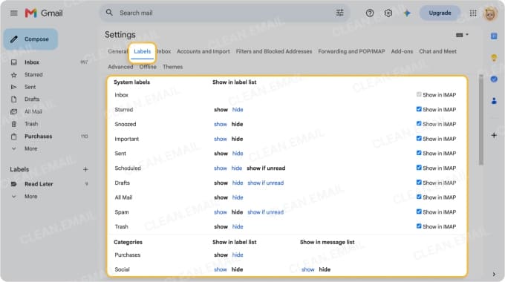Switch to the General settings tab
This screenshot has width=505, height=282.
click(x=118, y=51)
